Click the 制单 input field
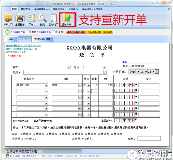This screenshot has width=173, height=160. point(149,138)
